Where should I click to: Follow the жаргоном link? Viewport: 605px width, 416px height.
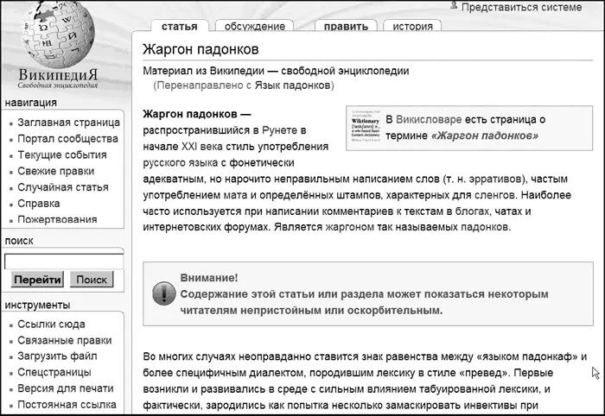click(x=350, y=227)
